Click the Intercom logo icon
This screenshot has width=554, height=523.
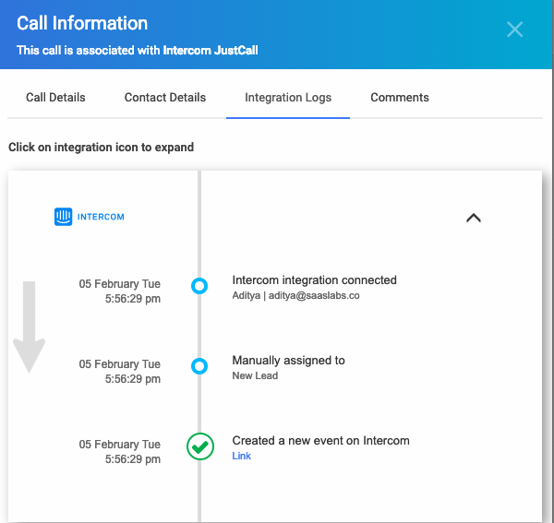click(x=63, y=217)
